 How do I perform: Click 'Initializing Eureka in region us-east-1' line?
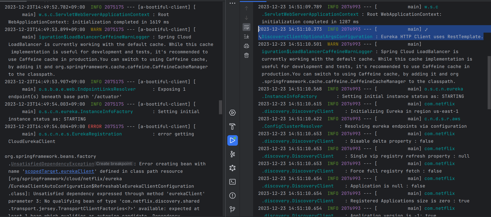point(404,111)
